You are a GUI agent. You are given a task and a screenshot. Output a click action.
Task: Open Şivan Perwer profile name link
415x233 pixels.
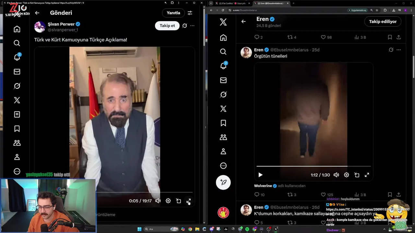61,24
